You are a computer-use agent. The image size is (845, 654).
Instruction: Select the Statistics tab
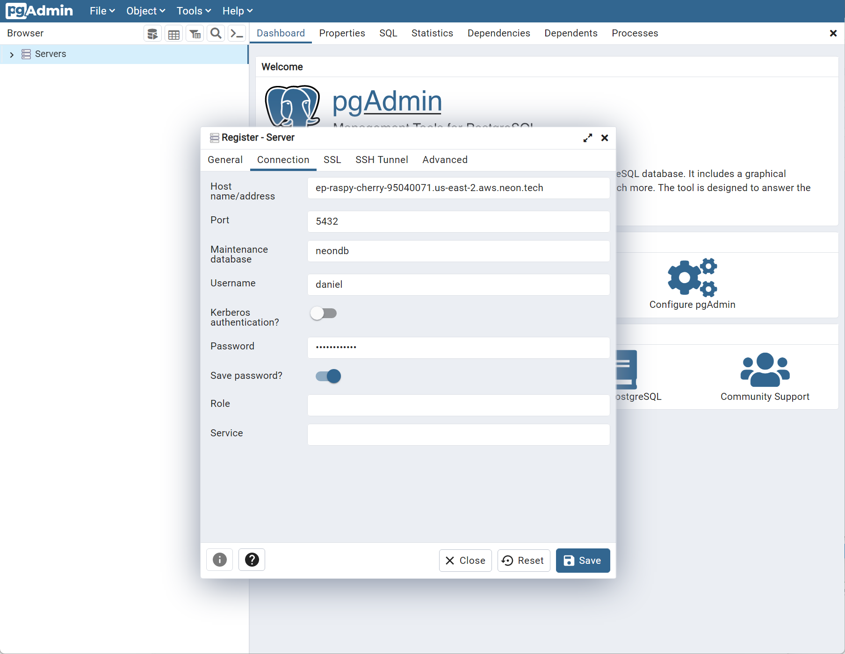tap(432, 33)
